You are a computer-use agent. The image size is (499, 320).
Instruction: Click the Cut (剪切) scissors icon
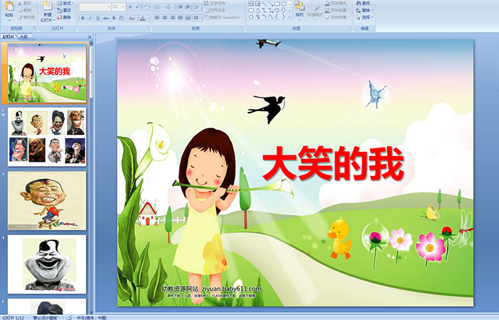pyautogui.click(x=20, y=3)
